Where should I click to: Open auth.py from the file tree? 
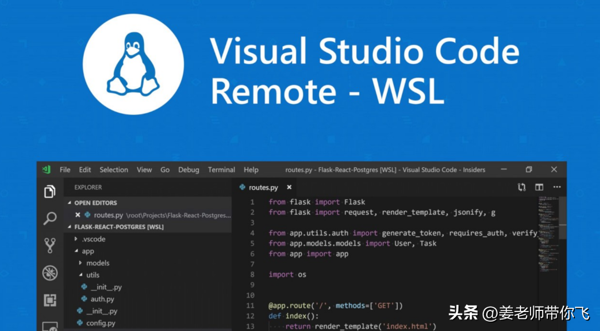click(102, 299)
